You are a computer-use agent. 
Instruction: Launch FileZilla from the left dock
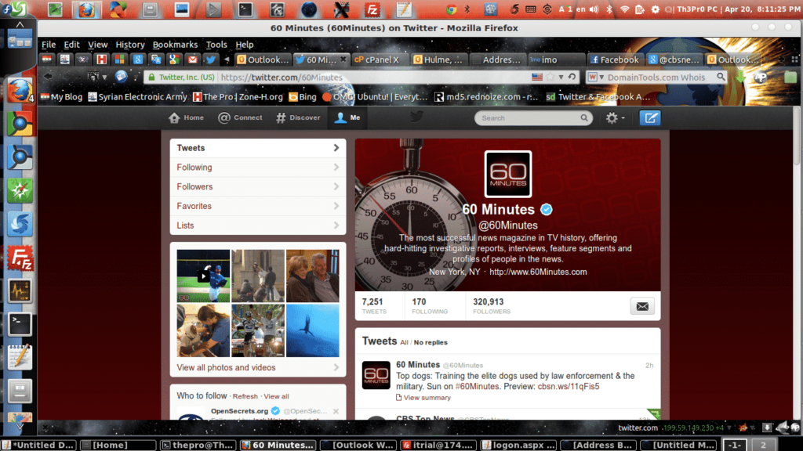pos(20,258)
